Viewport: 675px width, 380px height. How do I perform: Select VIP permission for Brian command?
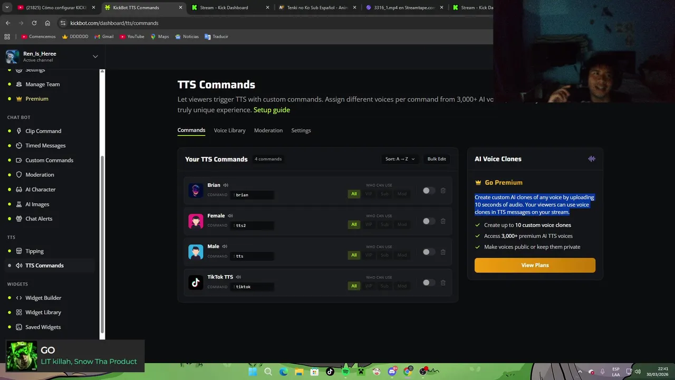point(369,194)
